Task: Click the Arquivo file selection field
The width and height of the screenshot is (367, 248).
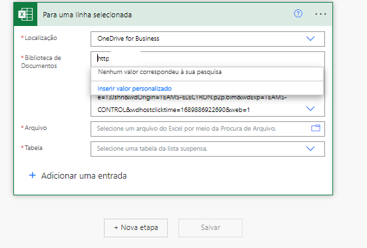Action: coord(208,129)
